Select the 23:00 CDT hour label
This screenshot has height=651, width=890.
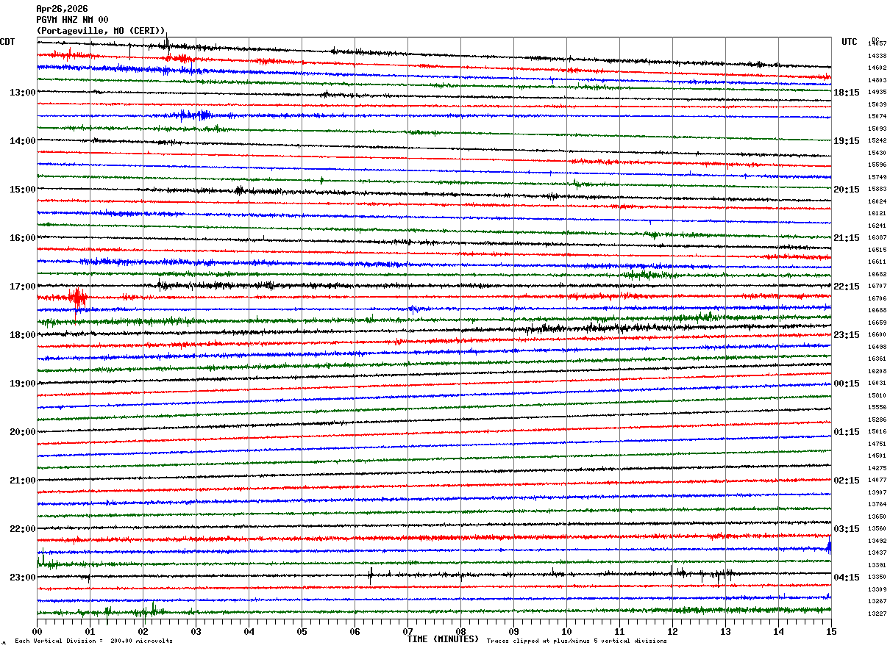(x=23, y=578)
